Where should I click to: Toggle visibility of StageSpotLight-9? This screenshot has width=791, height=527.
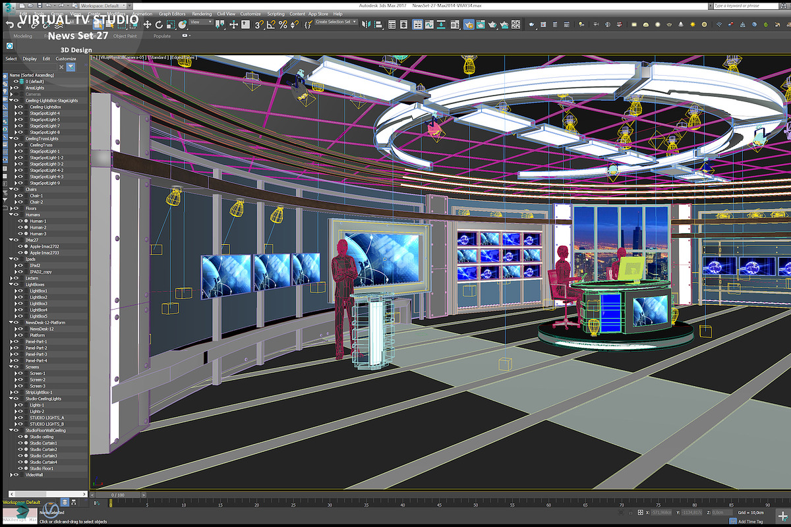point(20,183)
